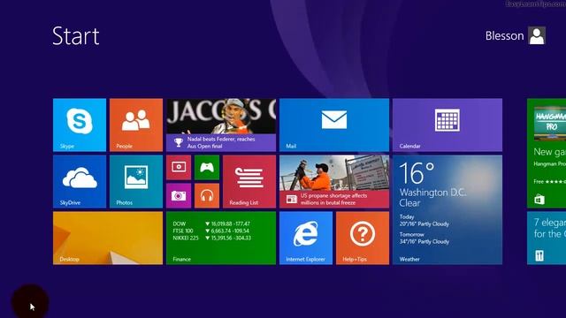Click Today's forecast in Weather tile
566x318 pixels.
[x=424, y=220]
